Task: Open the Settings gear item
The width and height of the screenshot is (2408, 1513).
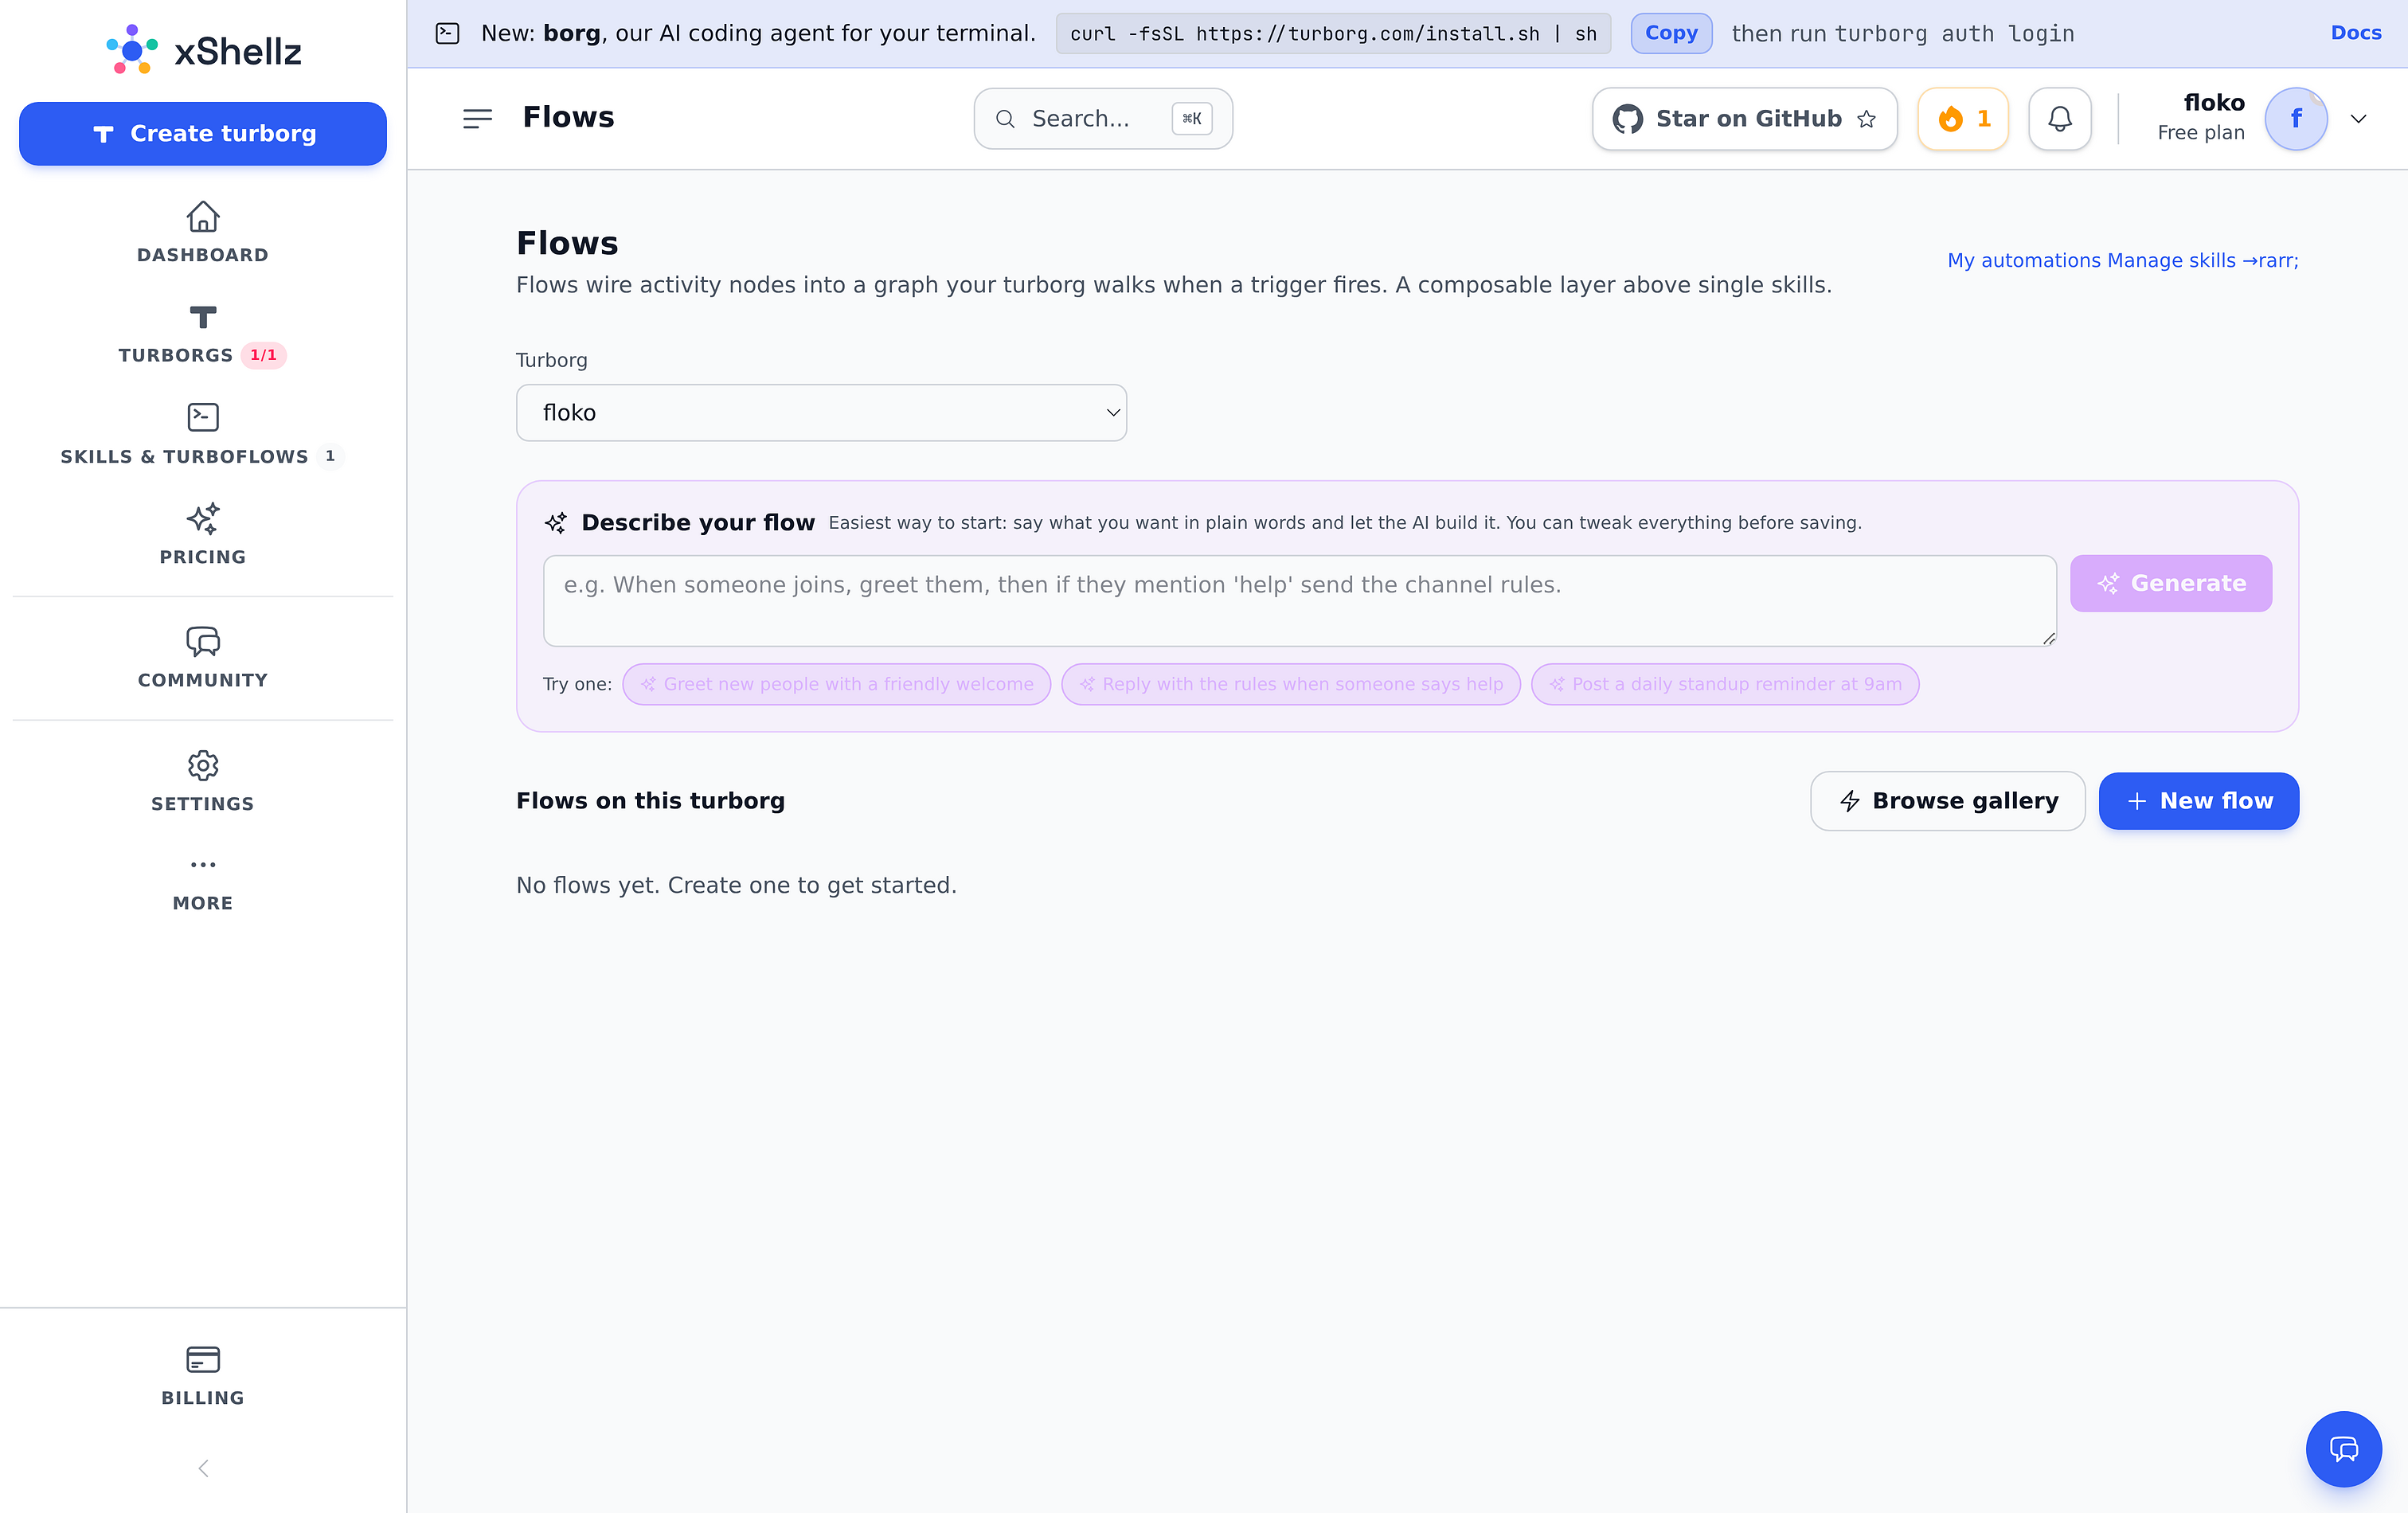Action: pyautogui.click(x=203, y=782)
